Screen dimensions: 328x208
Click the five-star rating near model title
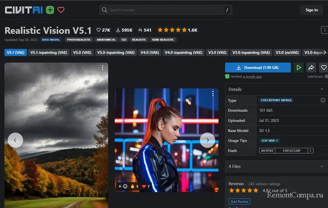tap(172, 30)
